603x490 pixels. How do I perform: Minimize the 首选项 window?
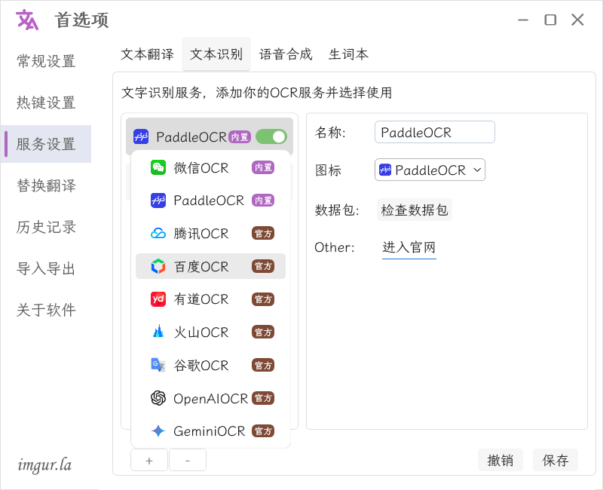(523, 20)
